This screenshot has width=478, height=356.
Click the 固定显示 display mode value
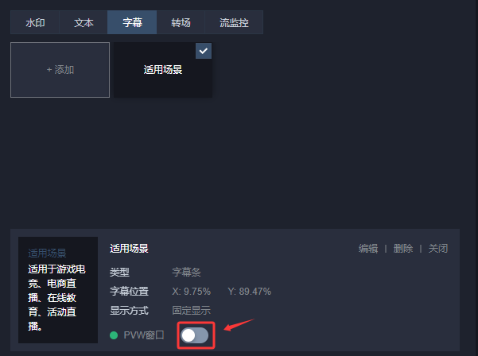pos(191,311)
